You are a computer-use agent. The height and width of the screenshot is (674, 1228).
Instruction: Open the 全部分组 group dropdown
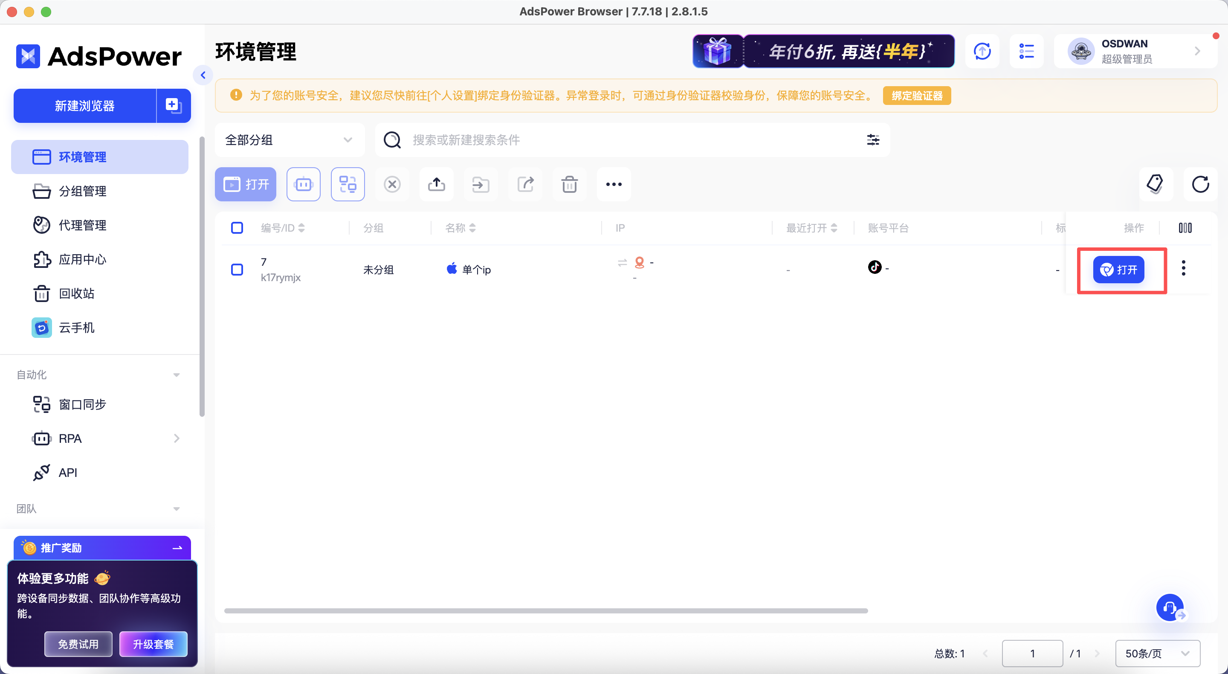click(289, 140)
